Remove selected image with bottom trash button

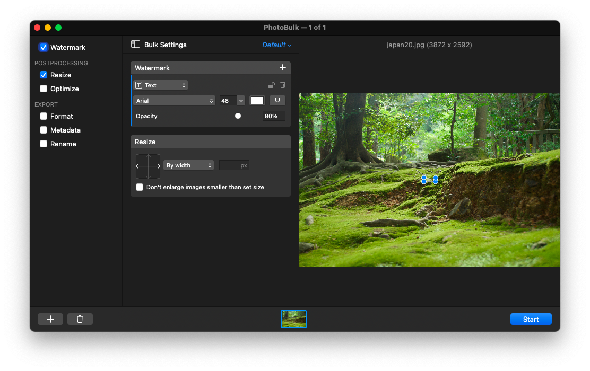pyautogui.click(x=80, y=319)
